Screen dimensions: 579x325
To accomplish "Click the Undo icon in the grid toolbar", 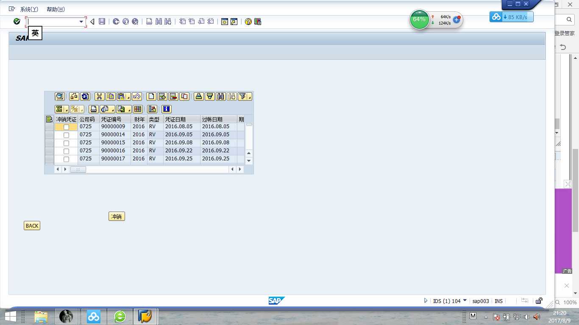I will (137, 96).
